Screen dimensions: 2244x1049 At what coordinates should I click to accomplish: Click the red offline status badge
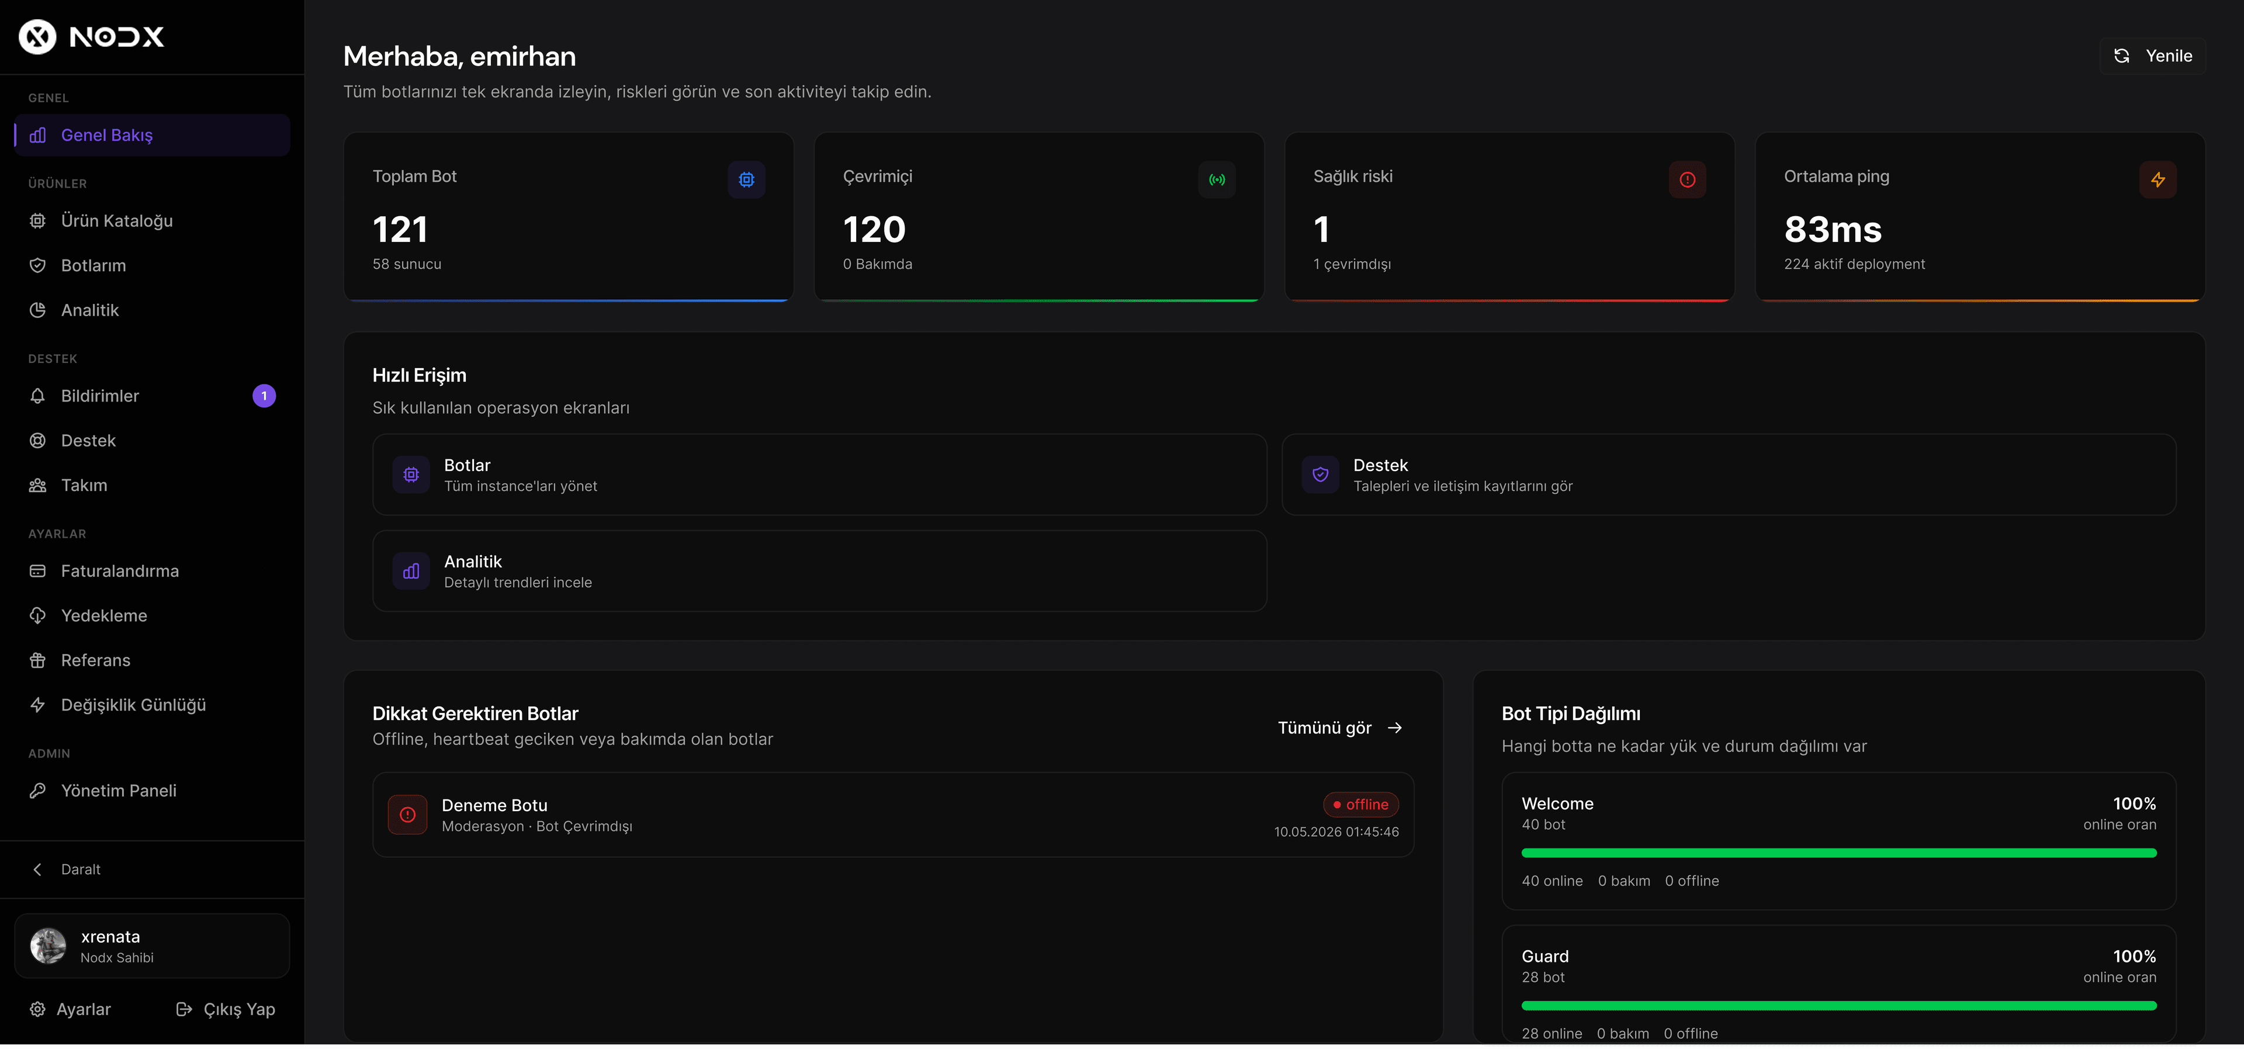coord(1360,805)
